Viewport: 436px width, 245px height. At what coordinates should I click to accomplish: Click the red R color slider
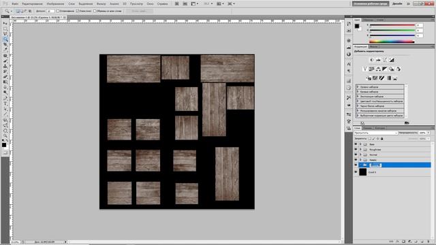[392, 25]
